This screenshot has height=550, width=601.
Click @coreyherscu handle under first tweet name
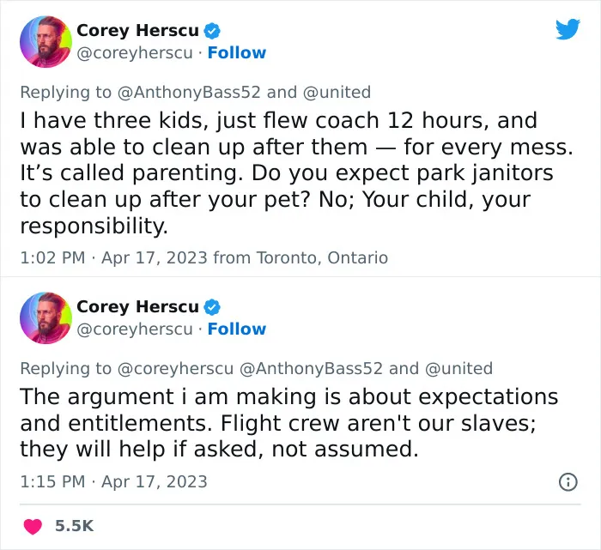point(135,53)
